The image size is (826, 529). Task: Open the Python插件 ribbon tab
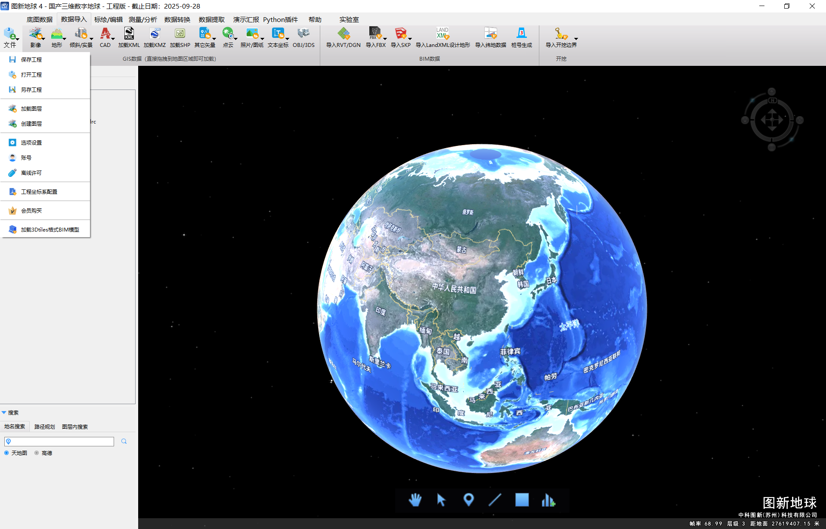(x=281, y=19)
